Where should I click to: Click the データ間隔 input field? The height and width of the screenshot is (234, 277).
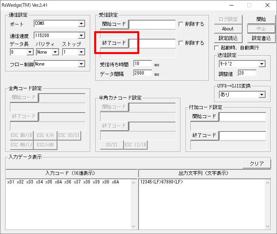click(x=143, y=73)
